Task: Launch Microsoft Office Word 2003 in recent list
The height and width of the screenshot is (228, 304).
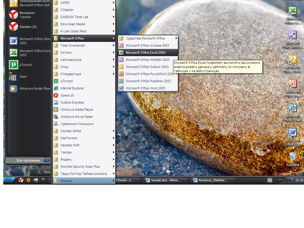Action: (29, 41)
